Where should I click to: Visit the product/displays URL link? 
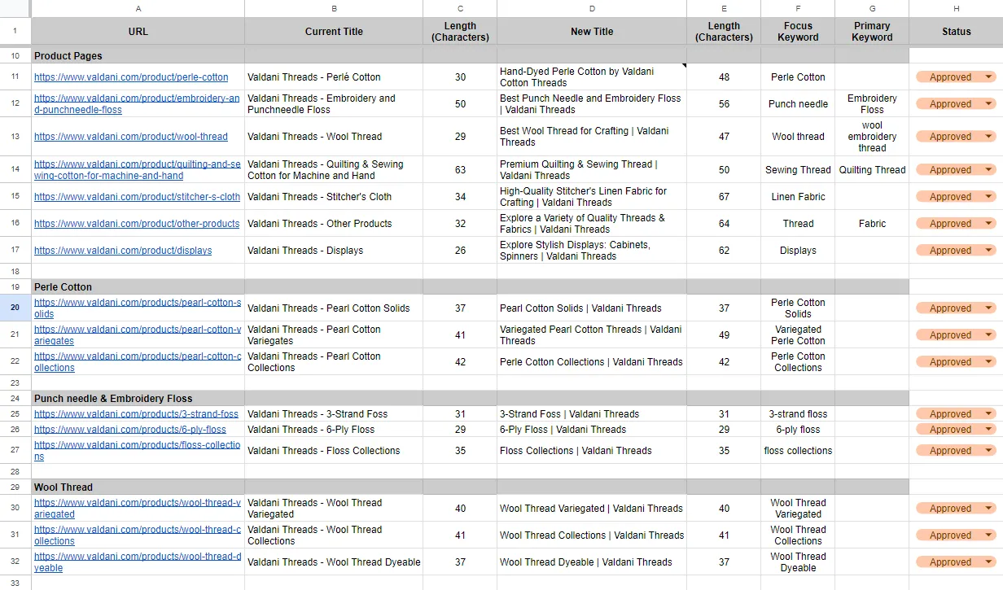tap(123, 251)
